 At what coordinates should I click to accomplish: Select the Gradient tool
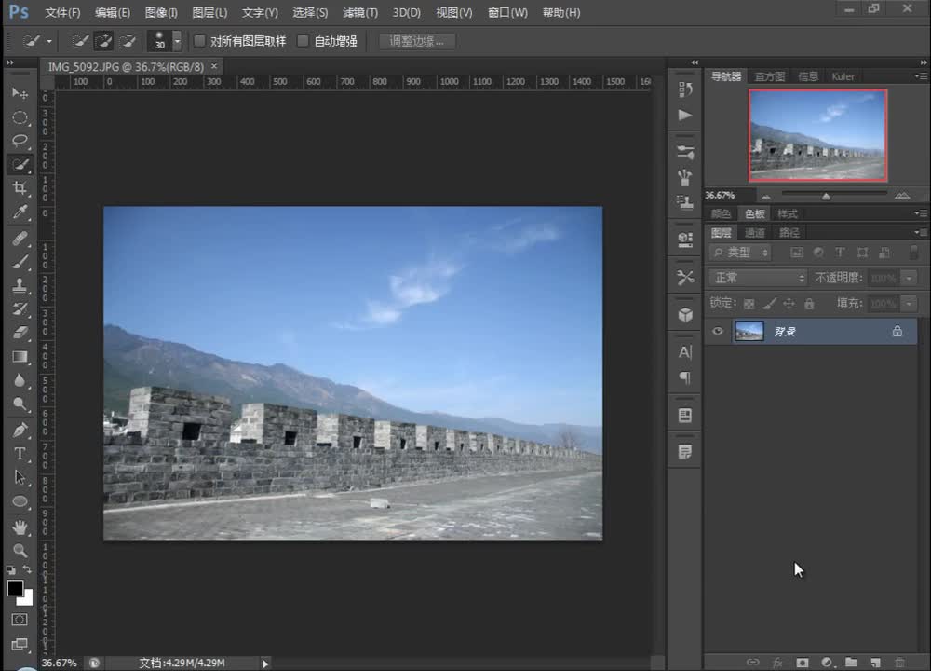[20, 357]
